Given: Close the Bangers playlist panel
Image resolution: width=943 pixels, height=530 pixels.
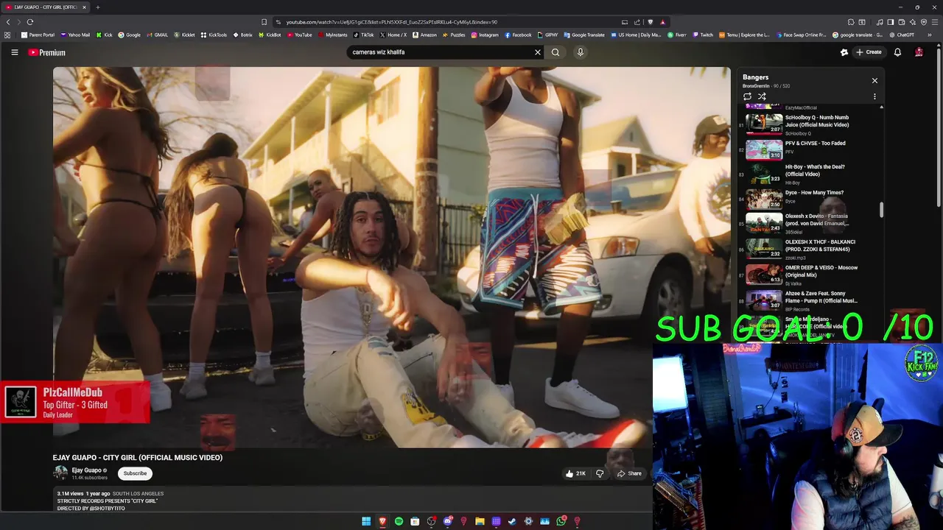Looking at the screenshot, I should tap(874, 80).
